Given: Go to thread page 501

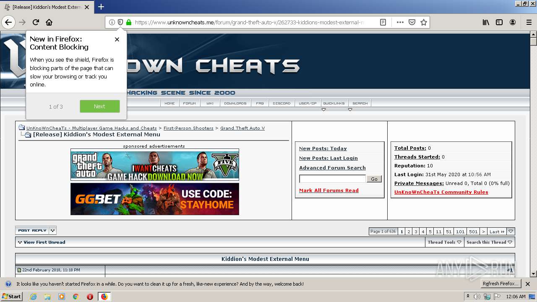Looking at the screenshot, I should pyautogui.click(x=473, y=232).
